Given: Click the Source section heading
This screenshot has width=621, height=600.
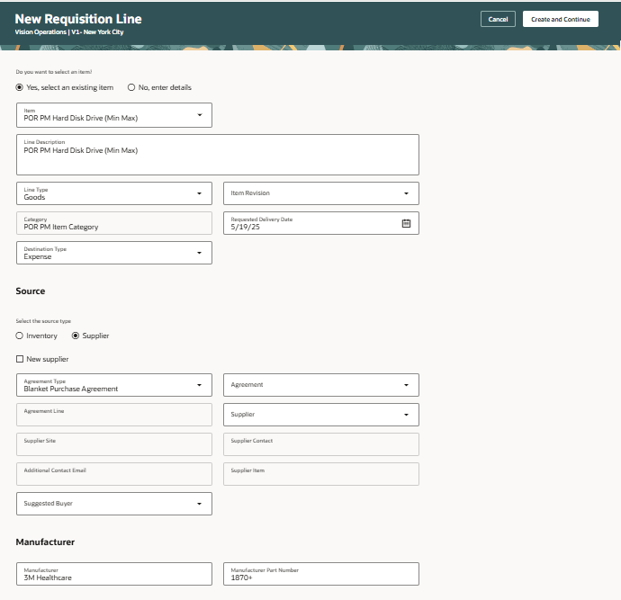Looking at the screenshot, I should (x=30, y=291).
